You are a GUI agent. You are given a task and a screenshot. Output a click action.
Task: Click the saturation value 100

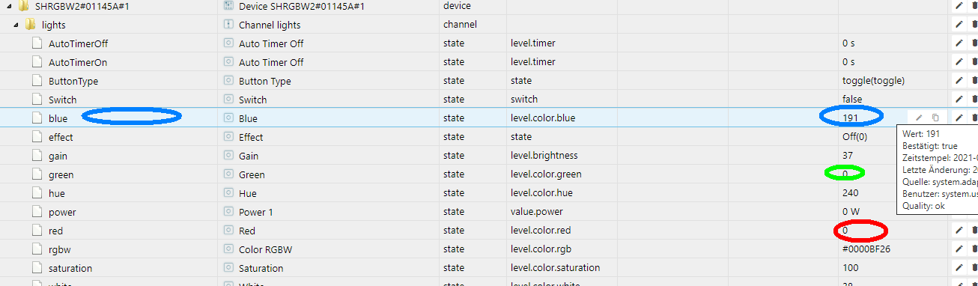[x=850, y=268]
